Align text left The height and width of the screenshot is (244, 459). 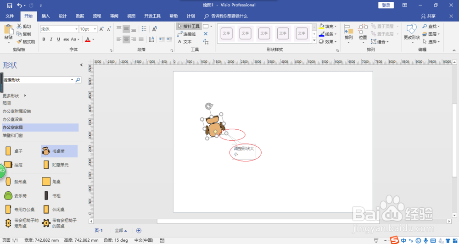click(x=118, y=39)
